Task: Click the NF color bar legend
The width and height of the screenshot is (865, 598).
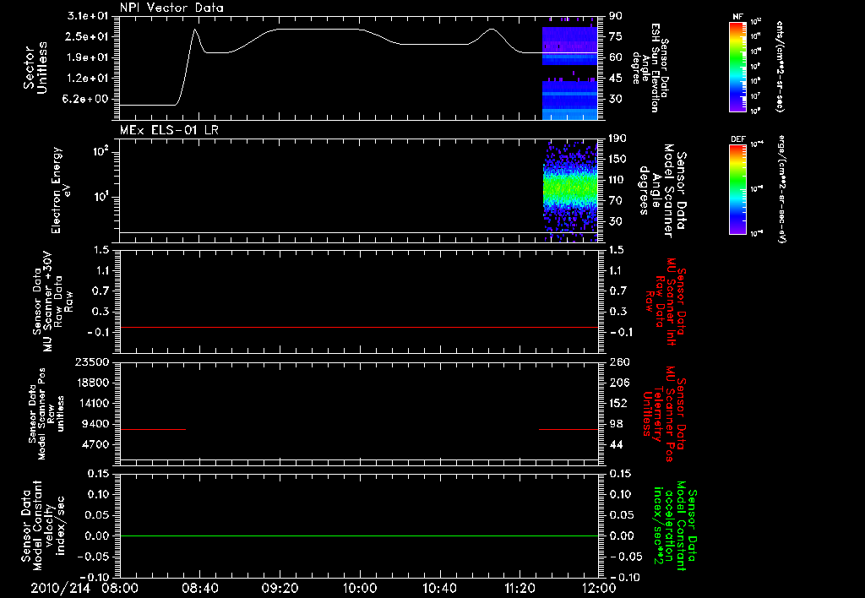Action: pos(738,66)
